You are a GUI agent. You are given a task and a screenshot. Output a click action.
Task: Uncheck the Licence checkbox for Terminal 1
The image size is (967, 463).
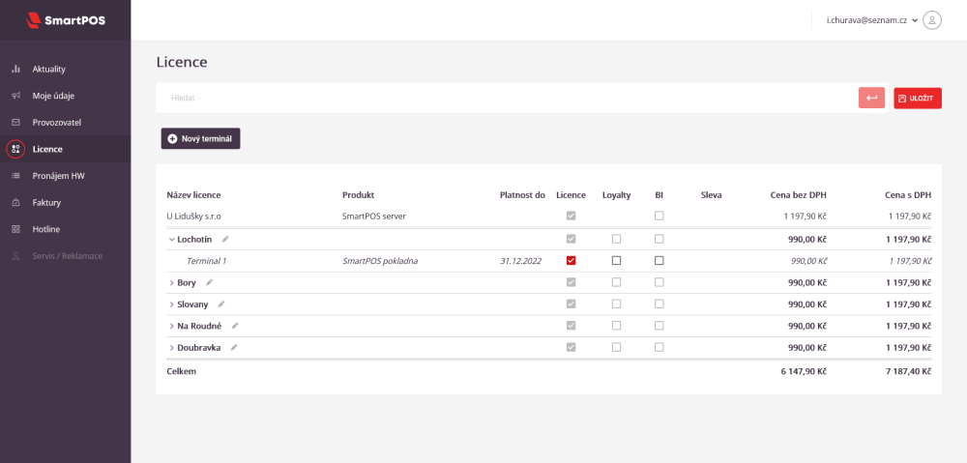(x=571, y=261)
